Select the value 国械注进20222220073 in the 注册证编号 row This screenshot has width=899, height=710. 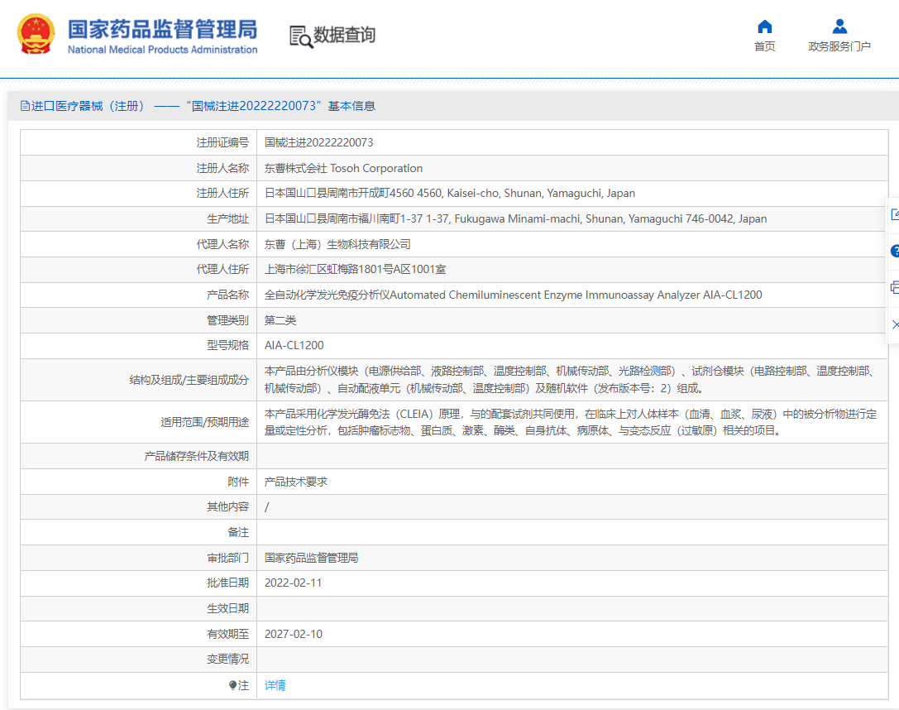coord(318,143)
